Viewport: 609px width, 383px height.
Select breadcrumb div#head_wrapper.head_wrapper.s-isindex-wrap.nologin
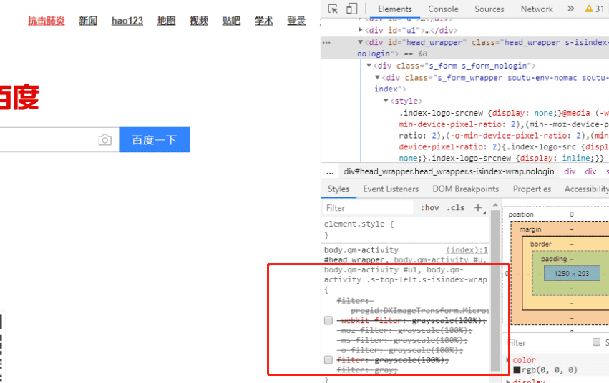(x=449, y=171)
